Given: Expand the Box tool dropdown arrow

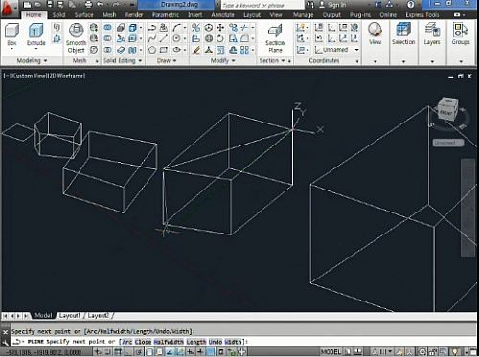Looking at the screenshot, I should click(x=11, y=49).
